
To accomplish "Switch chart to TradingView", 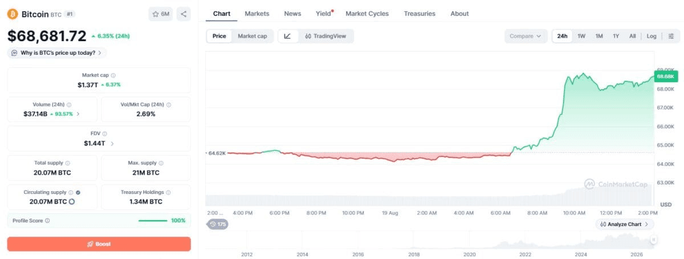I will [x=325, y=36].
